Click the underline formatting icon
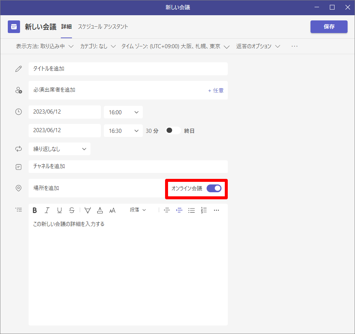 tap(59, 210)
